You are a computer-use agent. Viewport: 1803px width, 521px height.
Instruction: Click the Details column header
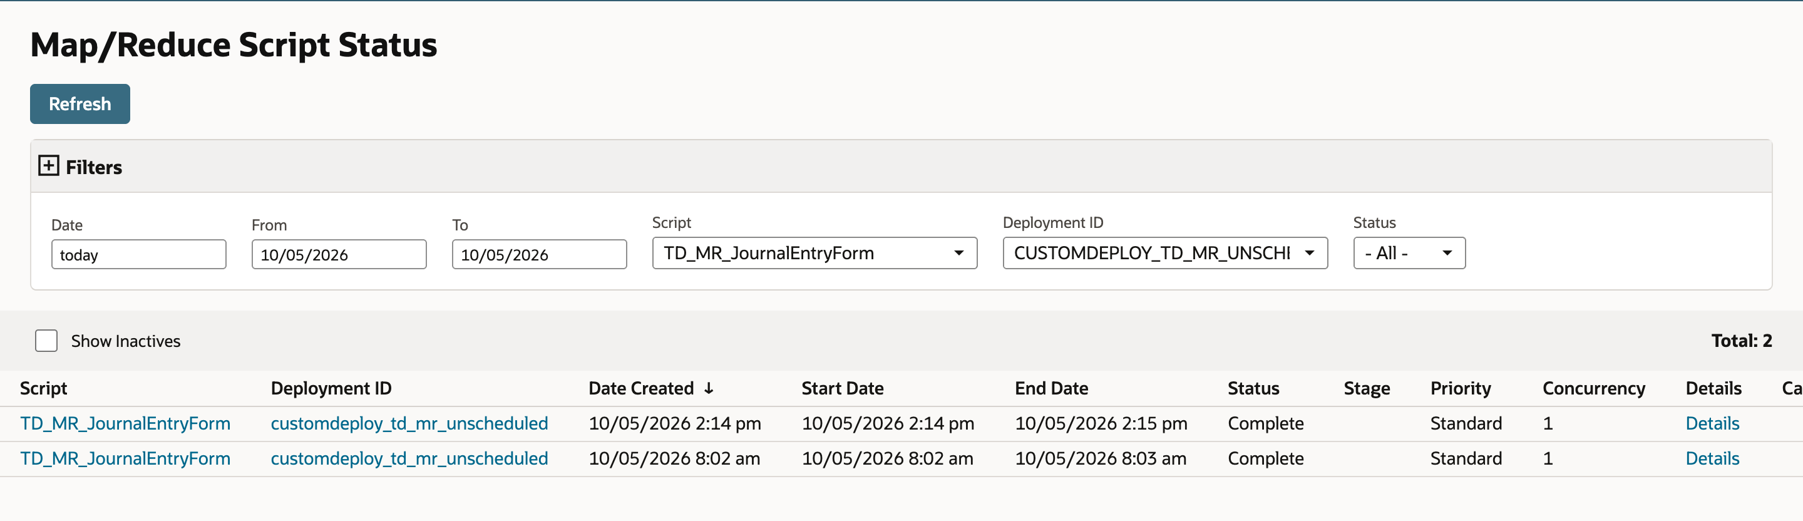click(x=1713, y=389)
